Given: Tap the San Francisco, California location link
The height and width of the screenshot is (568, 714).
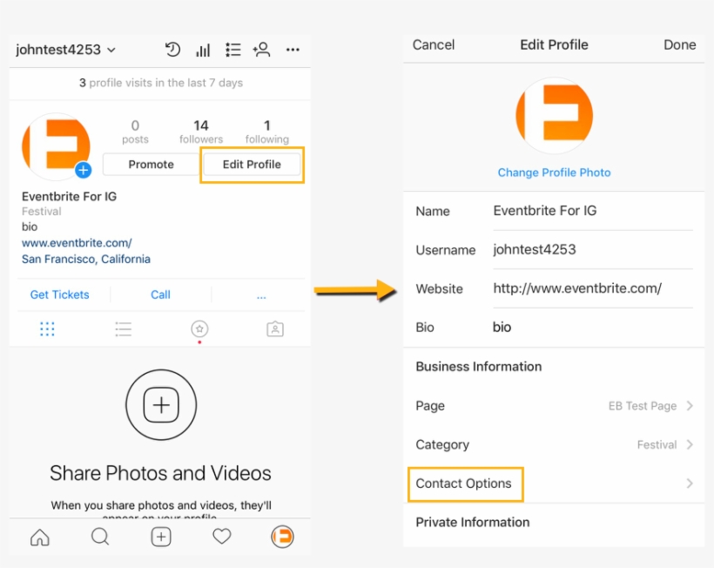Looking at the screenshot, I should tap(86, 260).
